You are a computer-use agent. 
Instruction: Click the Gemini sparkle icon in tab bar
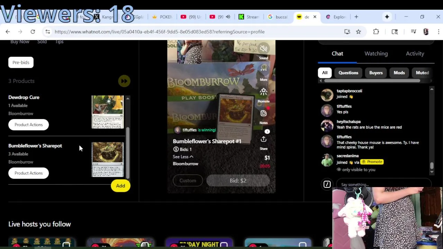[387, 17]
